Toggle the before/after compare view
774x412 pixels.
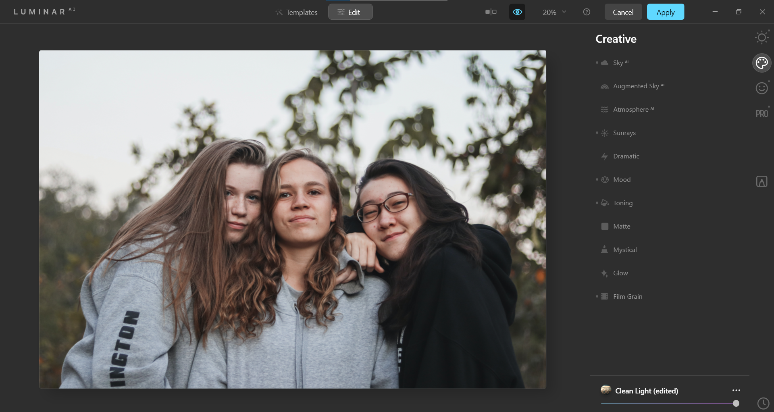click(x=491, y=12)
